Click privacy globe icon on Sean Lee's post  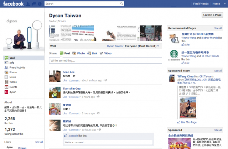click(x=106, y=80)
